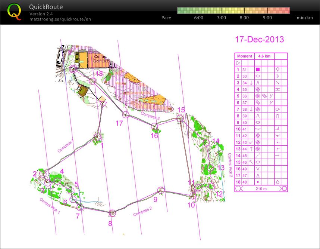Click the 4.6 km course length cell

[264, 56]
